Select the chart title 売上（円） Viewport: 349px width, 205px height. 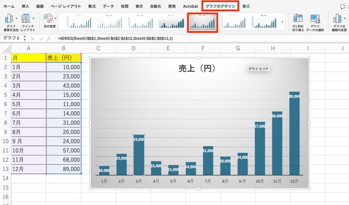pyautogui.click(x=197, y=68)
